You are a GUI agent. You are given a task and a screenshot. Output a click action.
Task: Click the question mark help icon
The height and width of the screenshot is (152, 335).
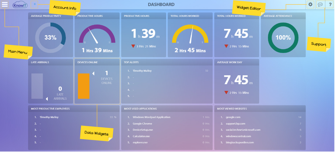[x=330, y=5]
